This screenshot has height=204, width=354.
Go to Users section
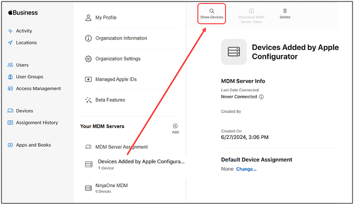tap(22, 65)
